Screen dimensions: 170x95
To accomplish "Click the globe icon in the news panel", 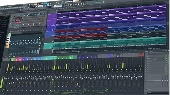I will [x=103, y=2].
